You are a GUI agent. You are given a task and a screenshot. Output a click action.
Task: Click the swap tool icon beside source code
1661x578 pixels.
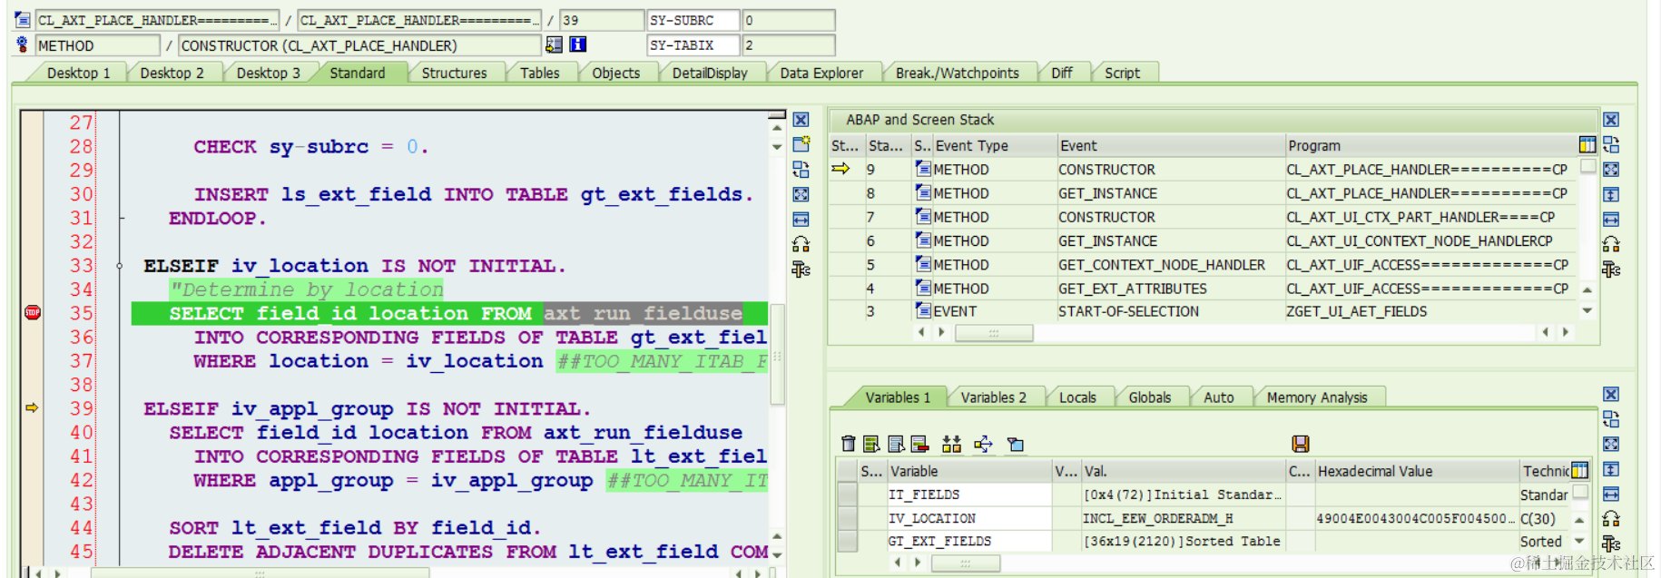[801, 170]
